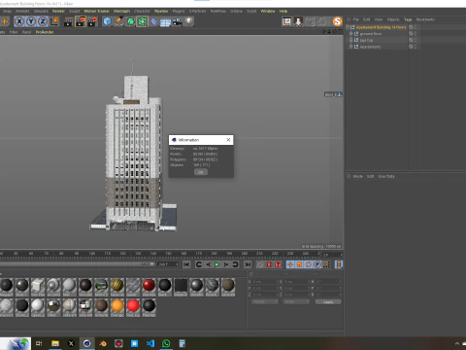The image size is (466, 350).
Task: Toggle autokeying button
Action: (269, 264)
